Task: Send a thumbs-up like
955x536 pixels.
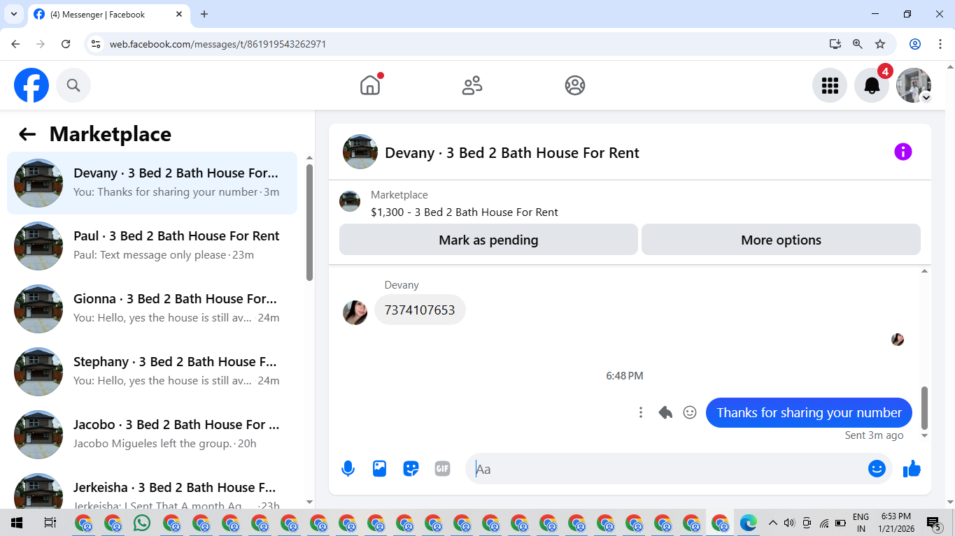Action: (912, 469)
